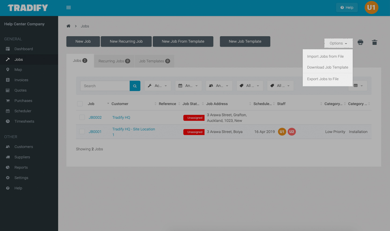The height and width of the screenshot is (231, 390).
Task: Tick the checkbox for job JB0002
Action: (x=82, y=117)
